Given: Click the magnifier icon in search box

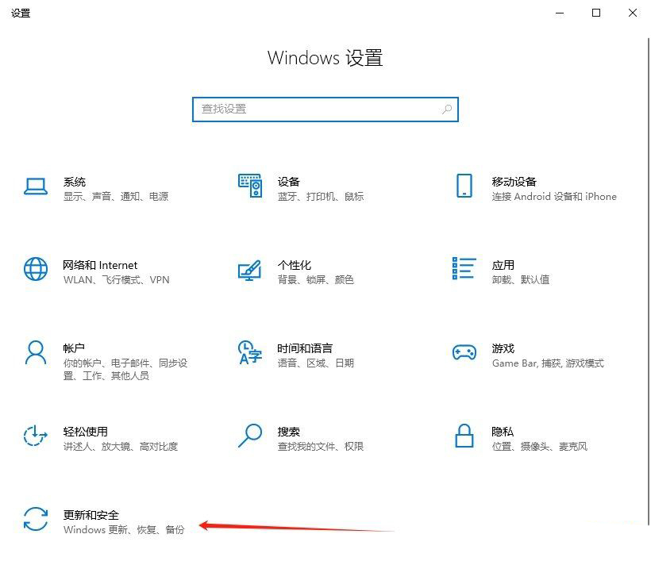Looking at the screenshot, I should click(x=447, y=109).
